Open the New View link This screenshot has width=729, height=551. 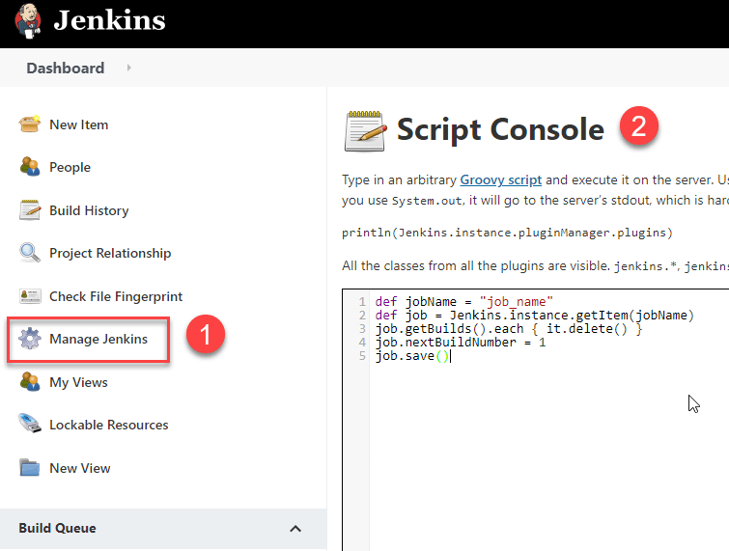pos(80,468)
